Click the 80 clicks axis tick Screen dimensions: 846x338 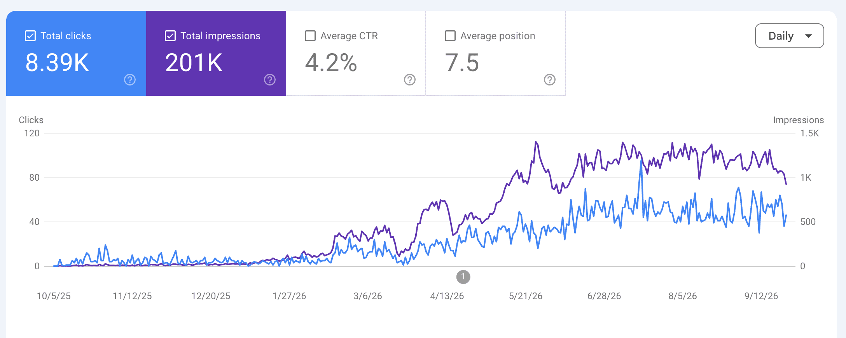click(x=34, y=178)
